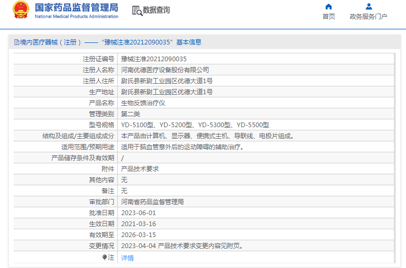406x268 pixels.
Task: Open 政务服务门户 portal link
Action: pos(368,17)
